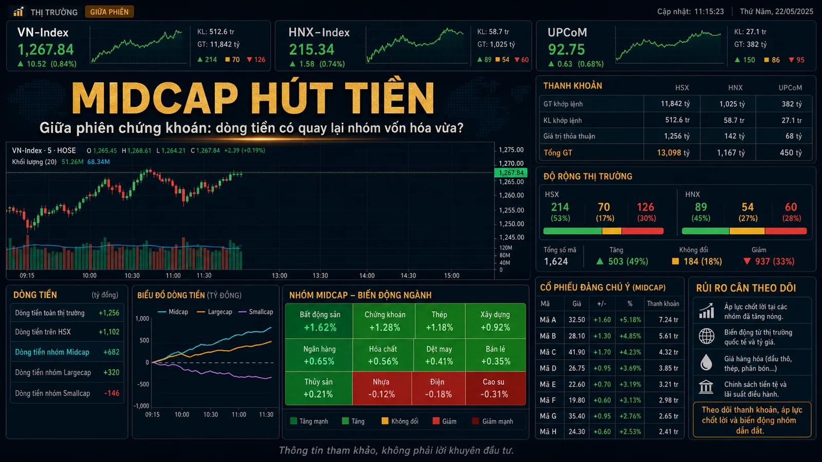
Task: Click the HSX advancing count 214 (53%)
Action: tap(560, 211)
